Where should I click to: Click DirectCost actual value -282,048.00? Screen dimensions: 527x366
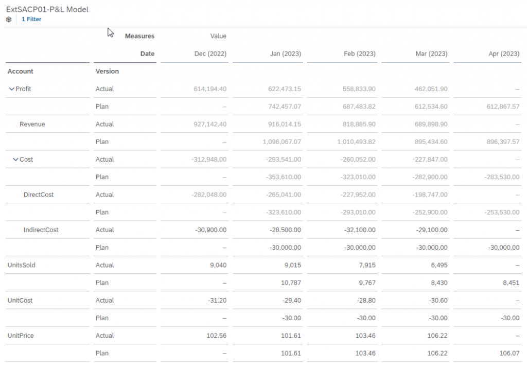[209, 195]
